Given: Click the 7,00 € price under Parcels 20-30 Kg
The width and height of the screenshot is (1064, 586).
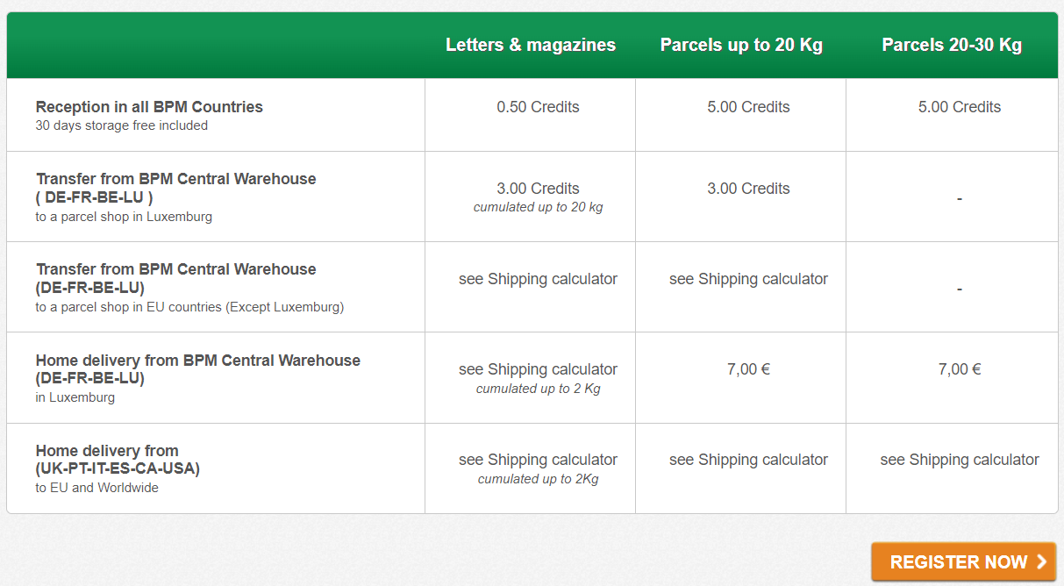Looking at the screenshot, I should pos(960,369).
